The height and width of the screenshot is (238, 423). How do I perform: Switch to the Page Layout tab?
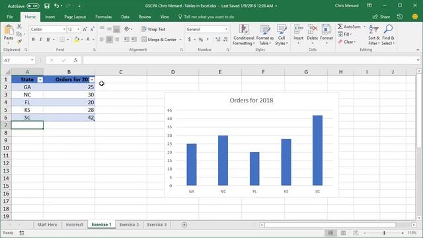[x=75, y=17]
